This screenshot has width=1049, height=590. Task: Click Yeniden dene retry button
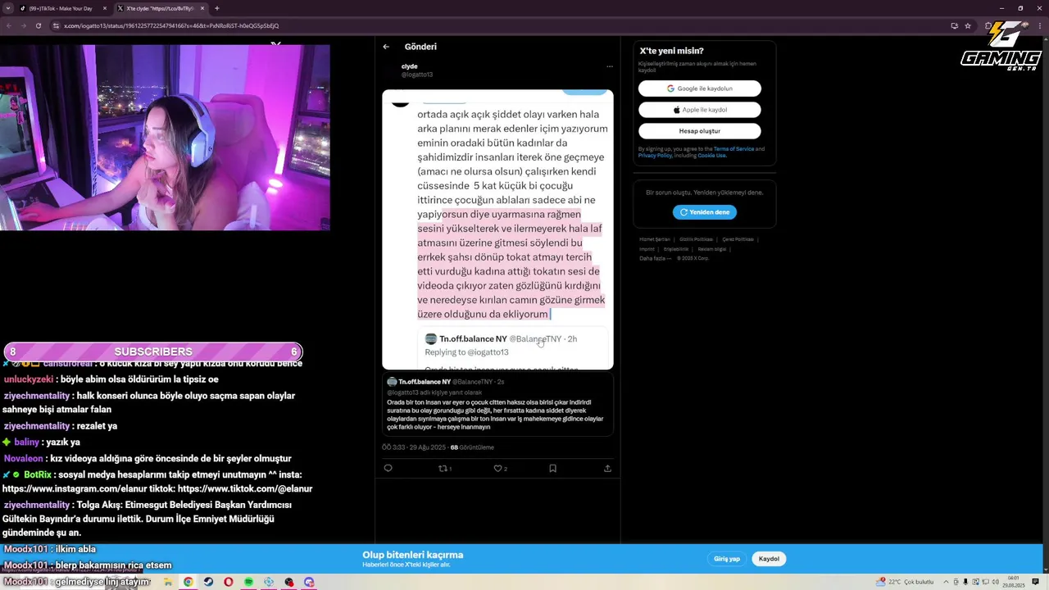pos(705,212)
